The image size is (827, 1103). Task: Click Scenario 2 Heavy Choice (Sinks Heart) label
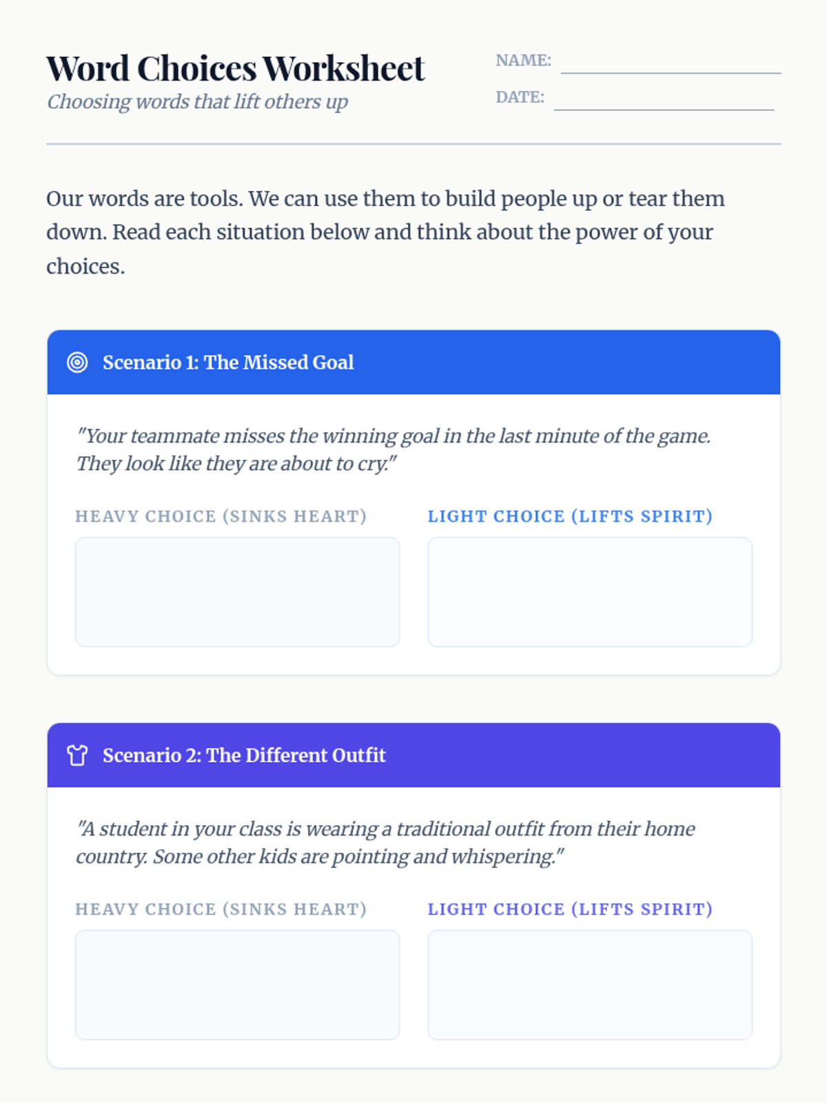[x=221, y=909]
